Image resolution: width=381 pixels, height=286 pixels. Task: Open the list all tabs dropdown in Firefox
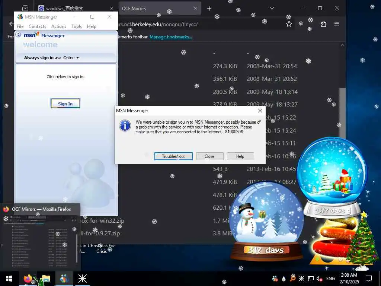[x=272, y=8]
